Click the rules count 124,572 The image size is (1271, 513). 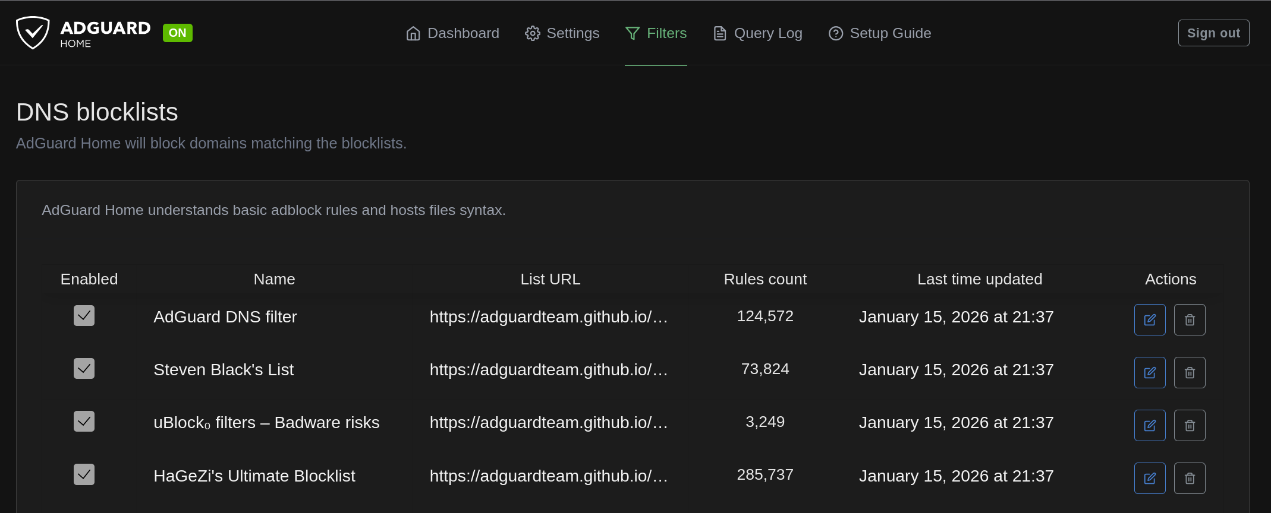pos(765,316)
